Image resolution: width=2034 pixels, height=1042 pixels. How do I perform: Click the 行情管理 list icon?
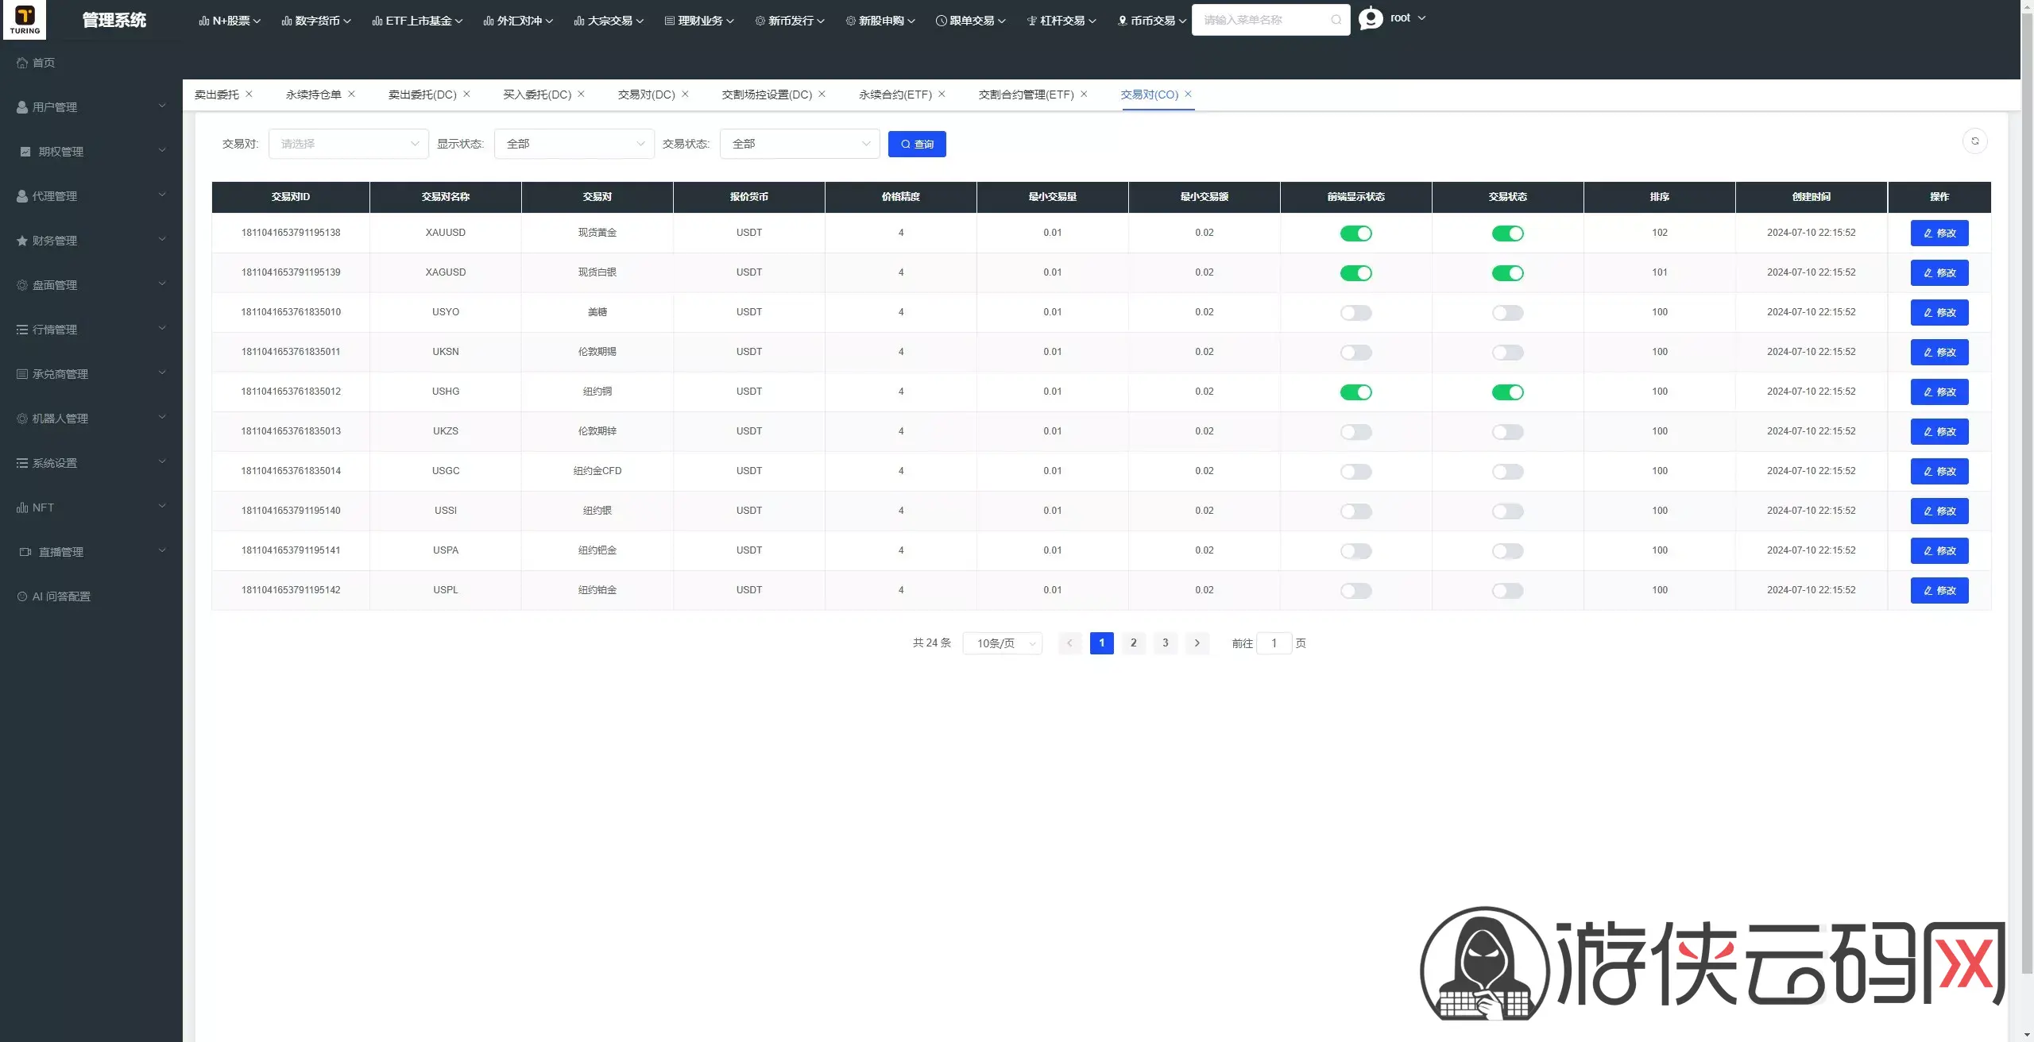click(22, 330)
